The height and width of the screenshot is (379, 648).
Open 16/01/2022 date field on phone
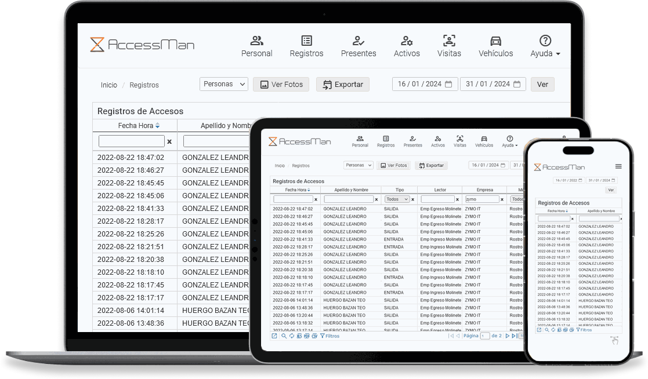pos(569,180)
